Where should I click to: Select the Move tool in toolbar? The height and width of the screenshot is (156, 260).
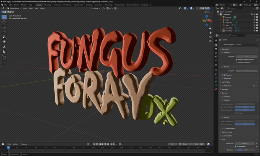click(x=4, y=27)
